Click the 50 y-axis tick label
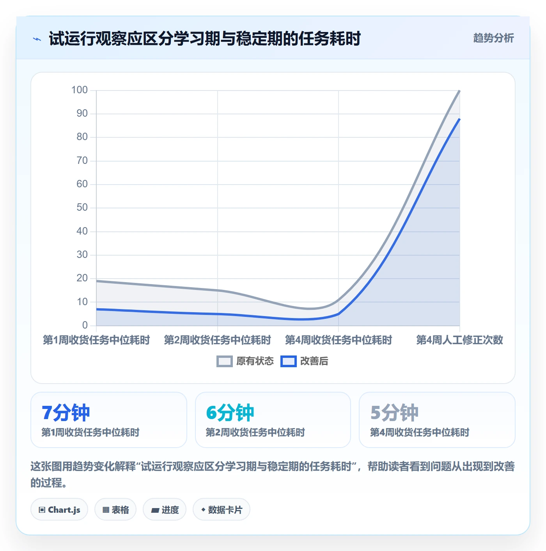546x551 pixels. tap(82, 208)
